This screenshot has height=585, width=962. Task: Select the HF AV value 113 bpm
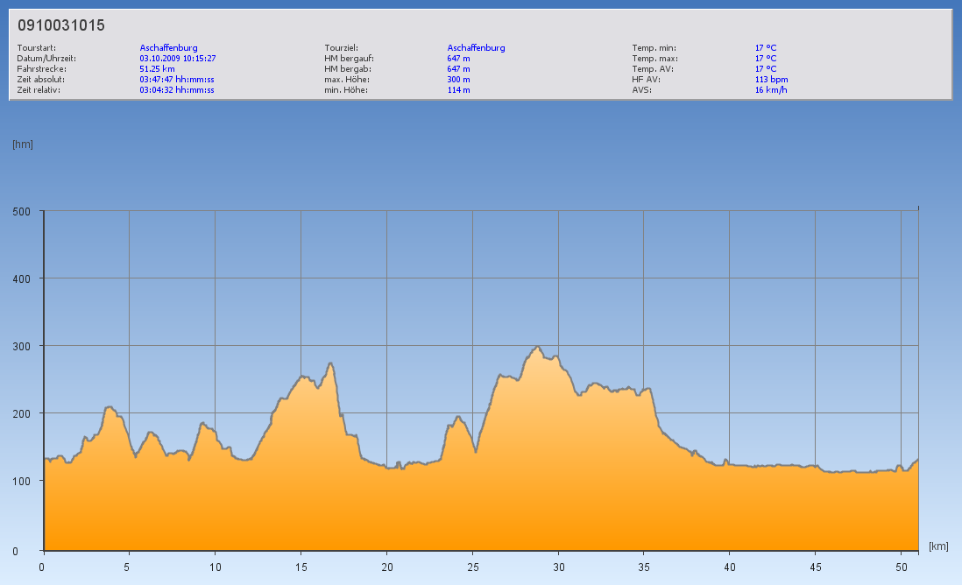pyautogui.click(x=771, y=79)
